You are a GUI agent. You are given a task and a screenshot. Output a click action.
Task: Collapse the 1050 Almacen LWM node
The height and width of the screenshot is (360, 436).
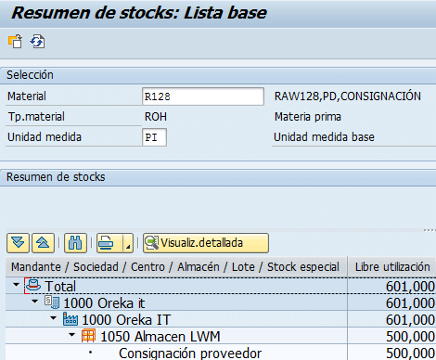point(71,334)
